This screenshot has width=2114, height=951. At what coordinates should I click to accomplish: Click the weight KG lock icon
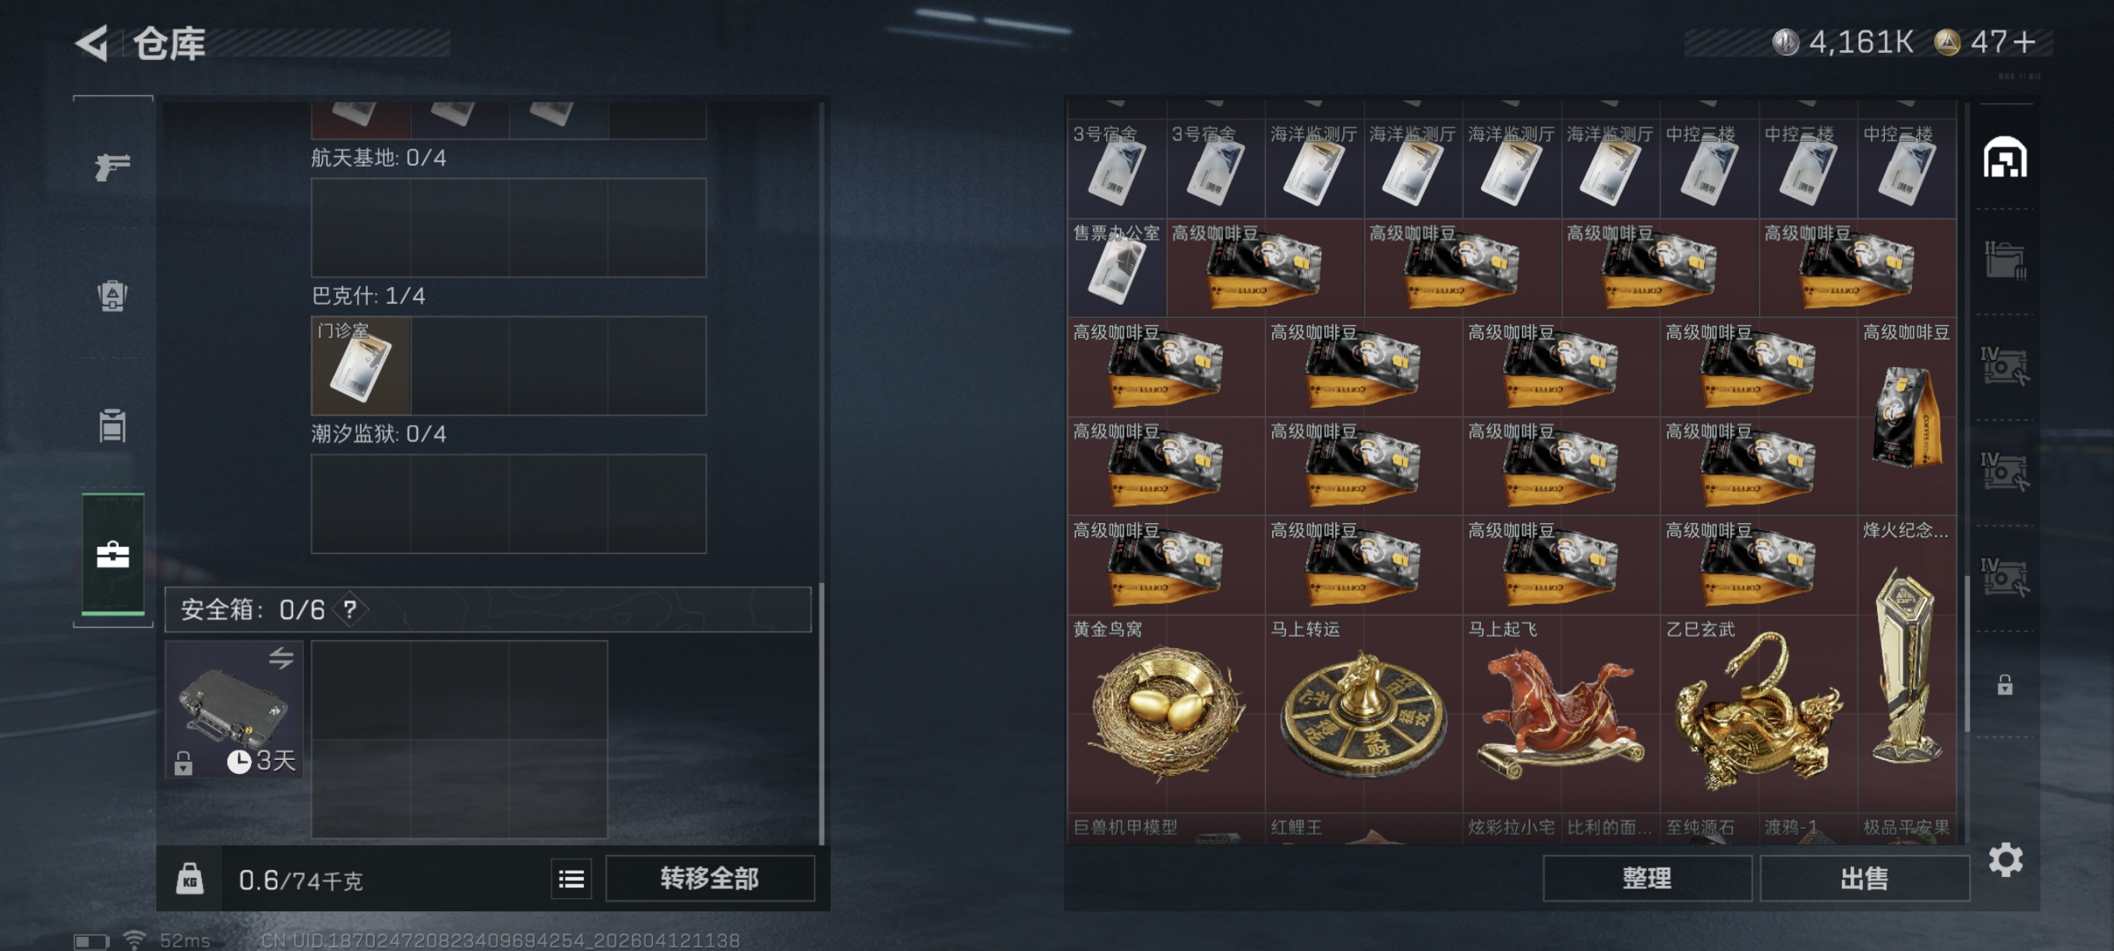[x=189, y=879]
